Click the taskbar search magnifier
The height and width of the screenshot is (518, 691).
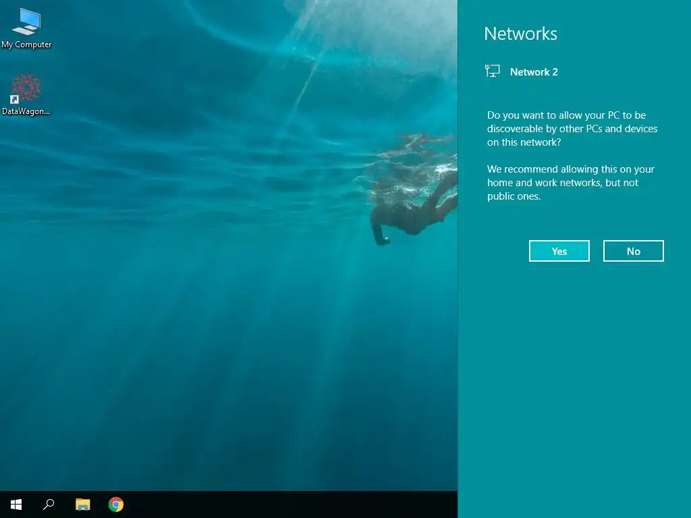tap(49, 505)
